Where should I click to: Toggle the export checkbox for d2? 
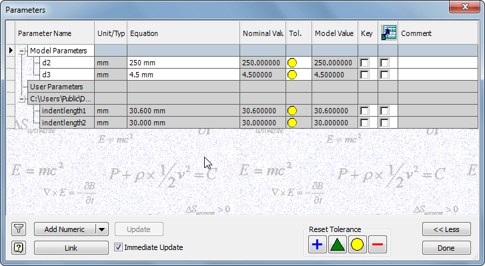(x=384, y=63)
